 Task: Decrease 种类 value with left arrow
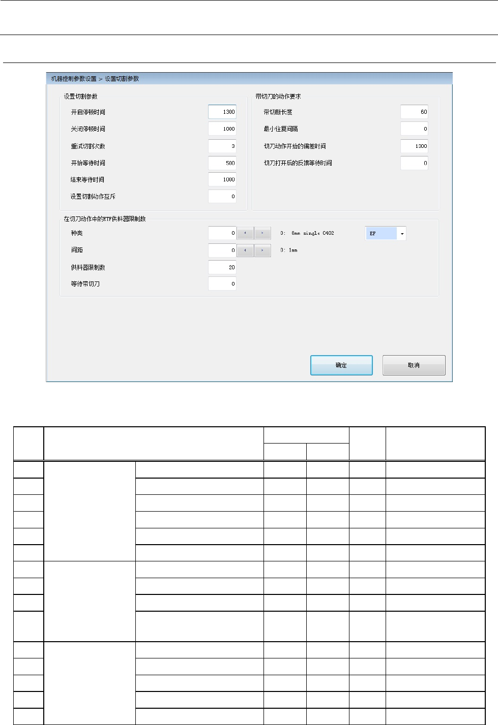pos(245,233)
